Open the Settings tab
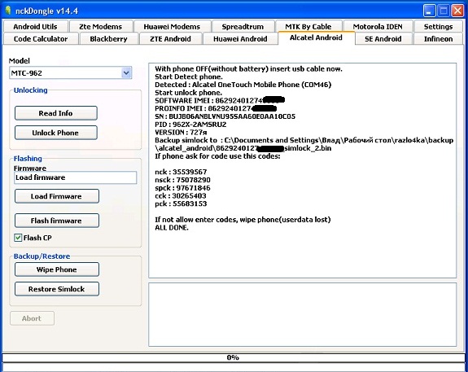468x372 pixels. [x=438, y=27]
